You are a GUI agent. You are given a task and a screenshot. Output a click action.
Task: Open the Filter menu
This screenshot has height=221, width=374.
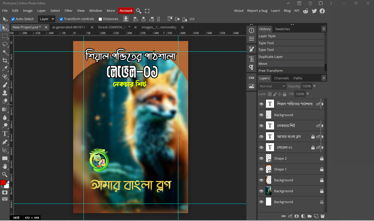click(68, 11)
